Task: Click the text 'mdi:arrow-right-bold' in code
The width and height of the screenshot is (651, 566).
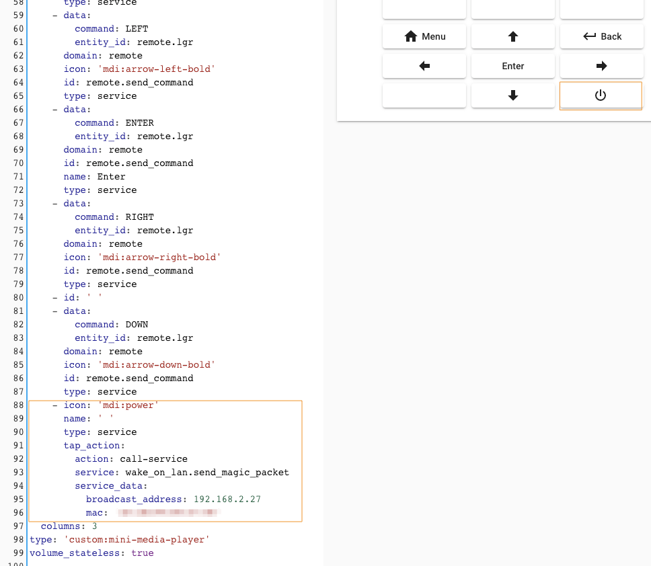Action: coord(159,257)
